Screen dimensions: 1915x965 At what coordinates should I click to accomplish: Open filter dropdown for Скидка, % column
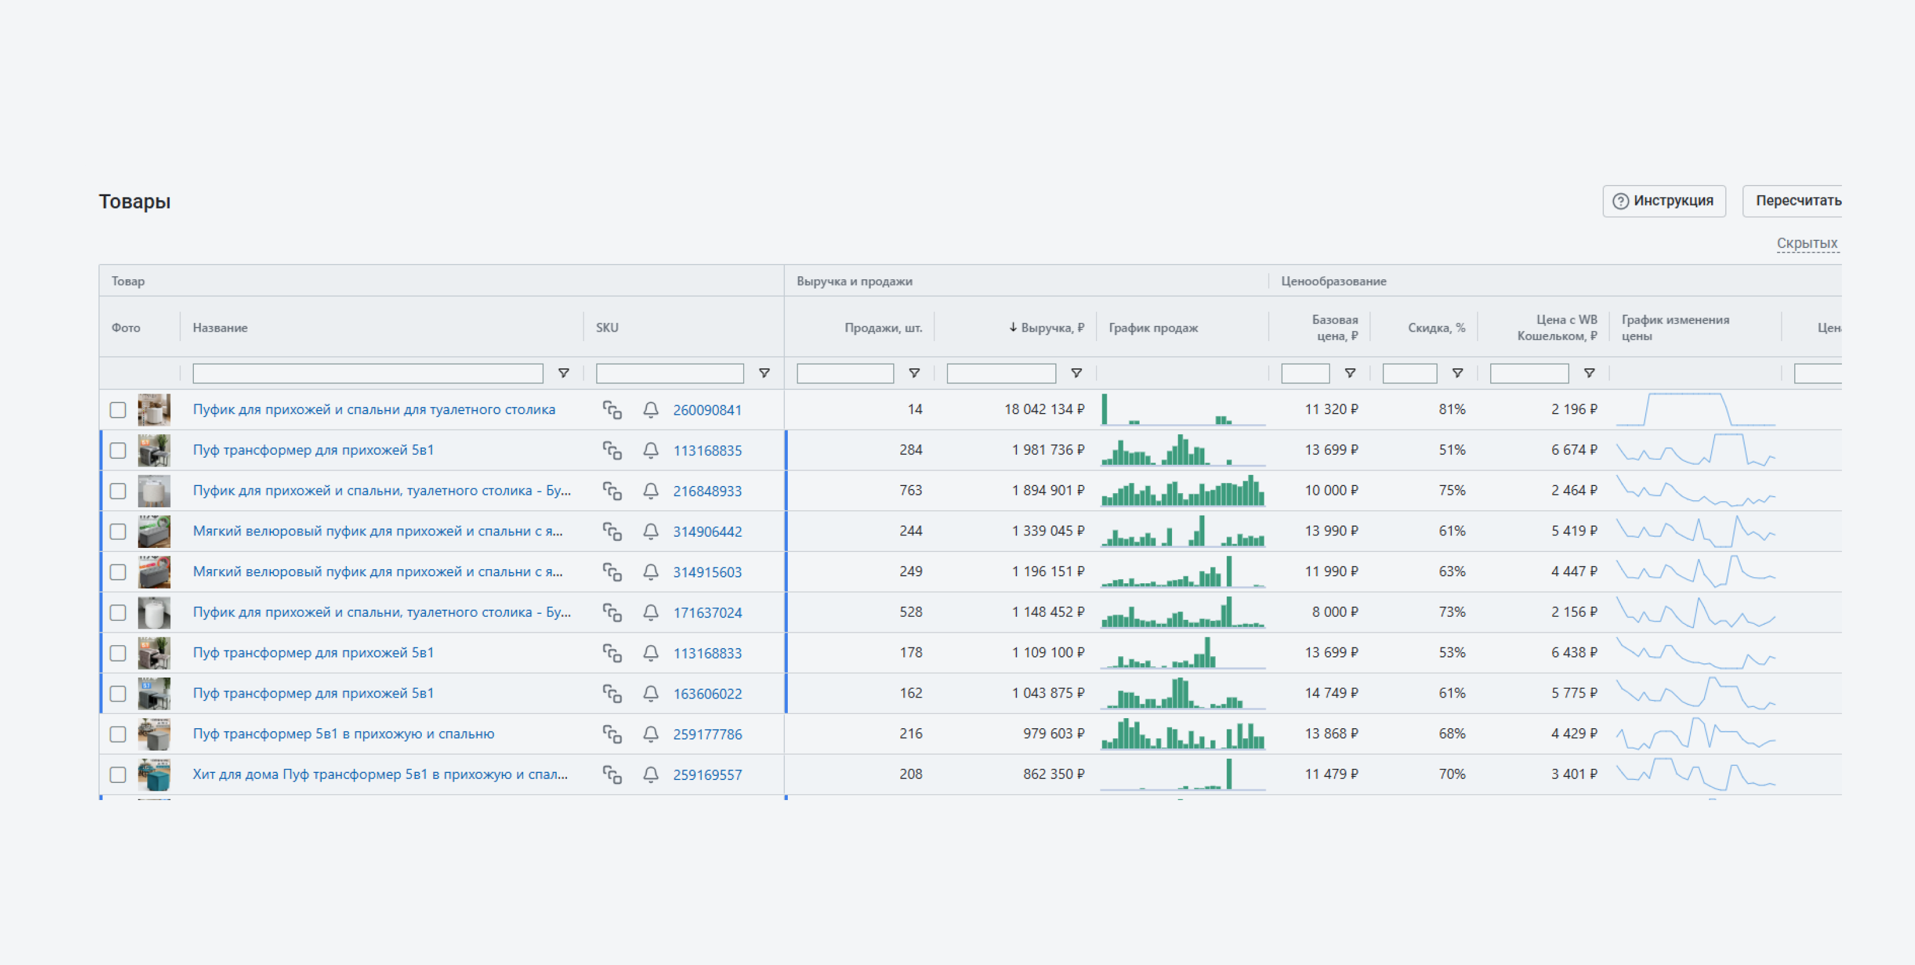click(1457, 373)
